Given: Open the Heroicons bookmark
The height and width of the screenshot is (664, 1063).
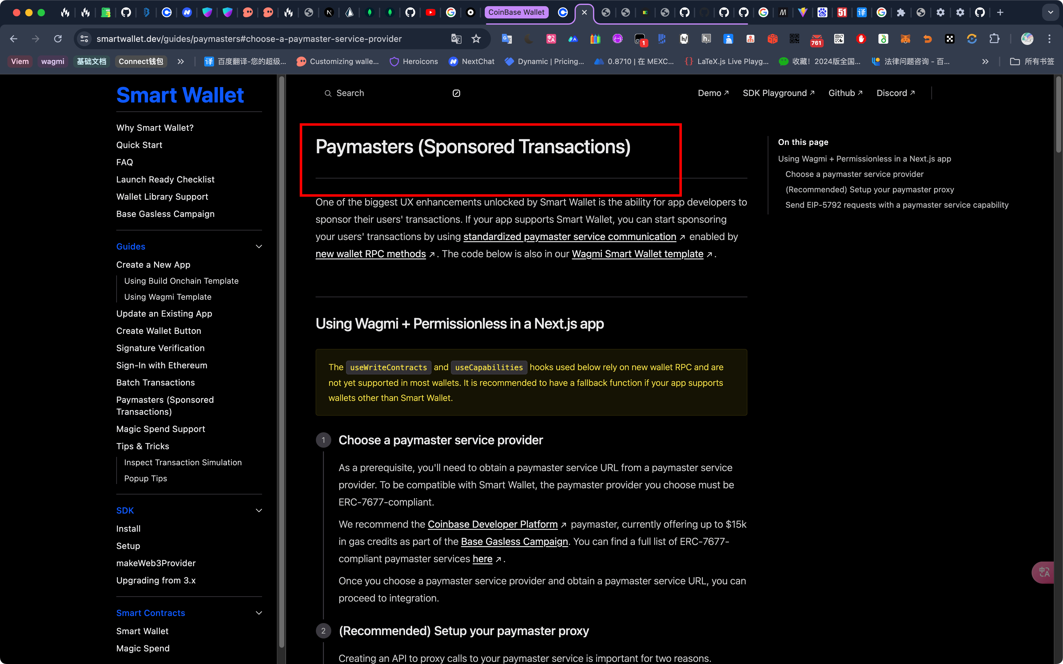Looking at the screenshot, I should pyautogui.click(x=413, y=62).
